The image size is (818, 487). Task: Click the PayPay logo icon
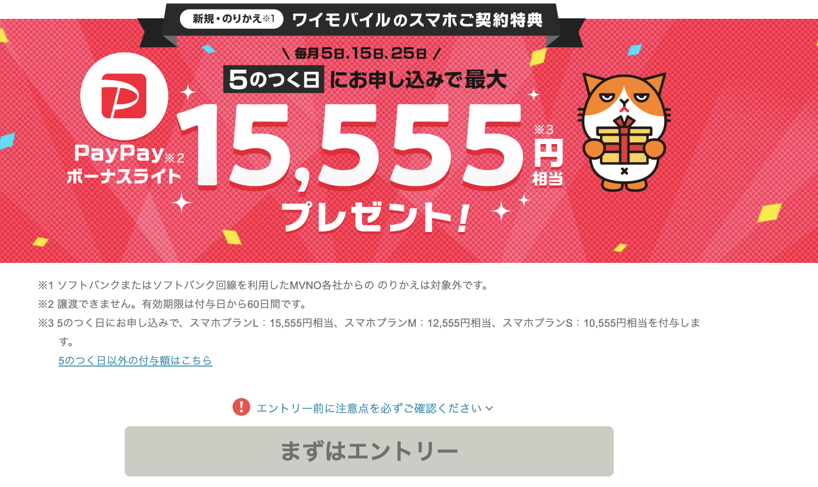[124, 96]
